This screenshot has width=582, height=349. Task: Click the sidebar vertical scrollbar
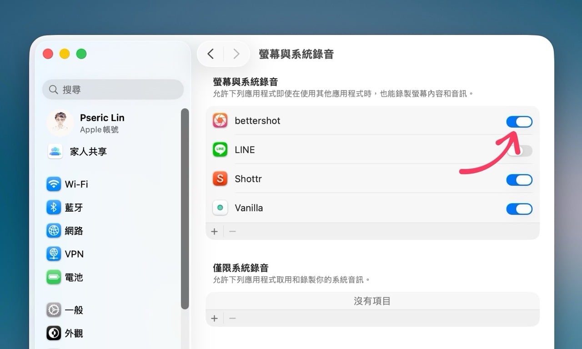[185, 209]
